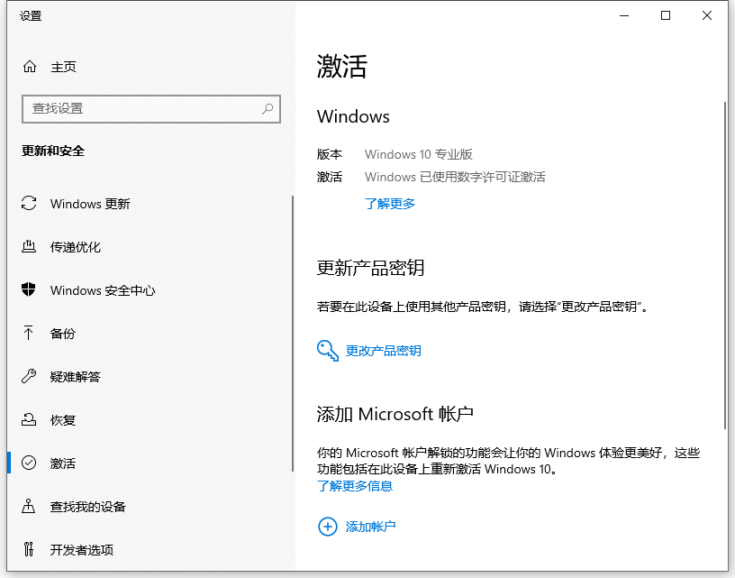Click 更改产品密钥 link
Image resolution: width=735 pixels, height=578 pixels.
[x=384, y=351]
